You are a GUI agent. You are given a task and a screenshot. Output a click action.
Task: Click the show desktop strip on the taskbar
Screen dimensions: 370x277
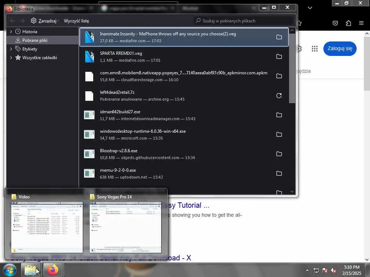(x=367, y=270)
